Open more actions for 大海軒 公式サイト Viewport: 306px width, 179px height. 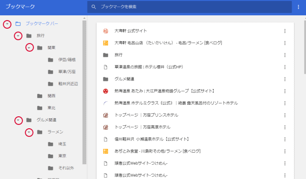(285, 31)
